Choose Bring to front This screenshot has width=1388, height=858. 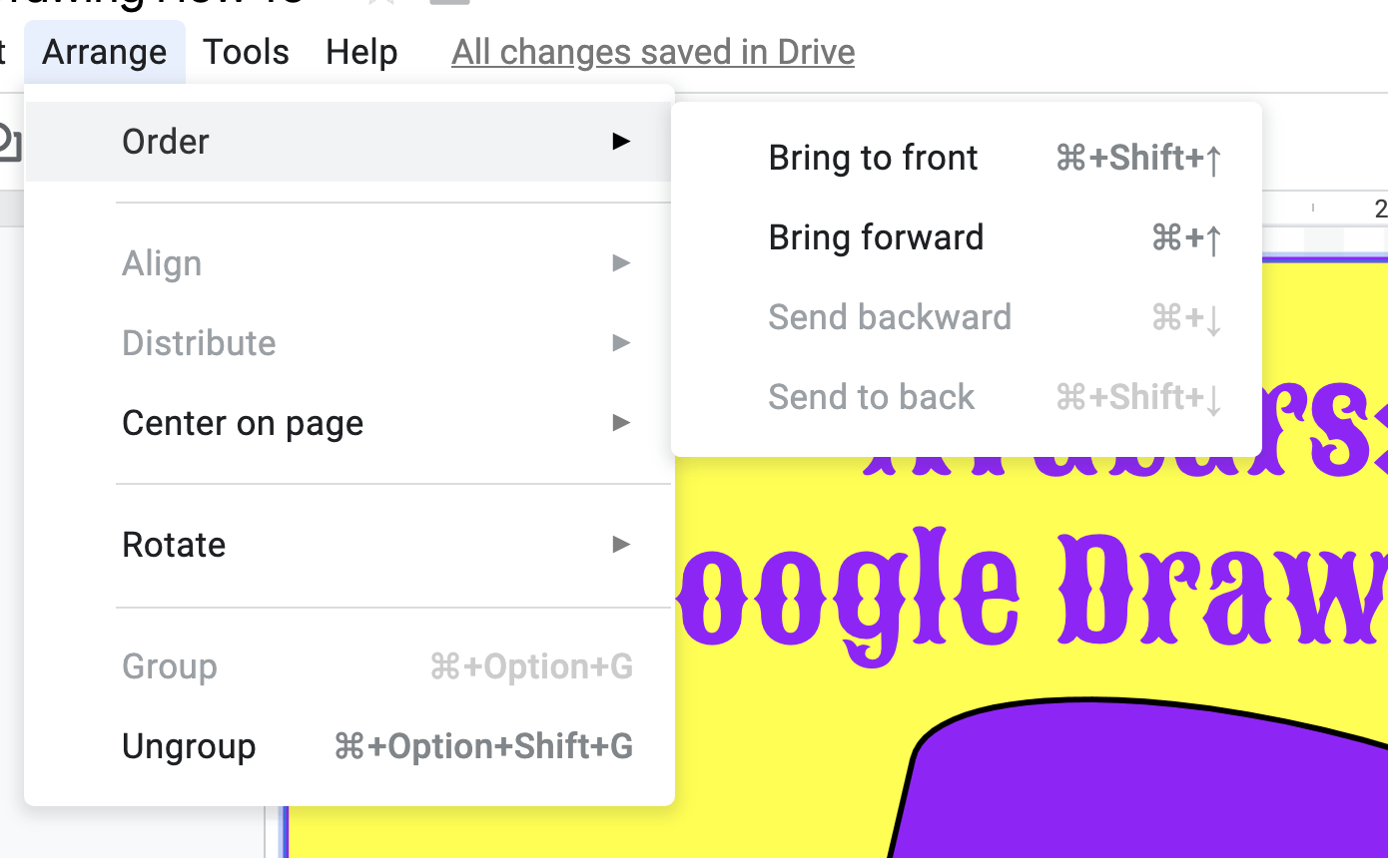tap(967, 158)
